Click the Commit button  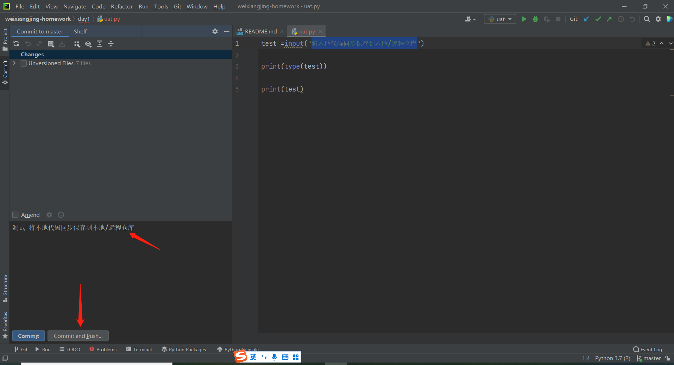pos(29,336)
